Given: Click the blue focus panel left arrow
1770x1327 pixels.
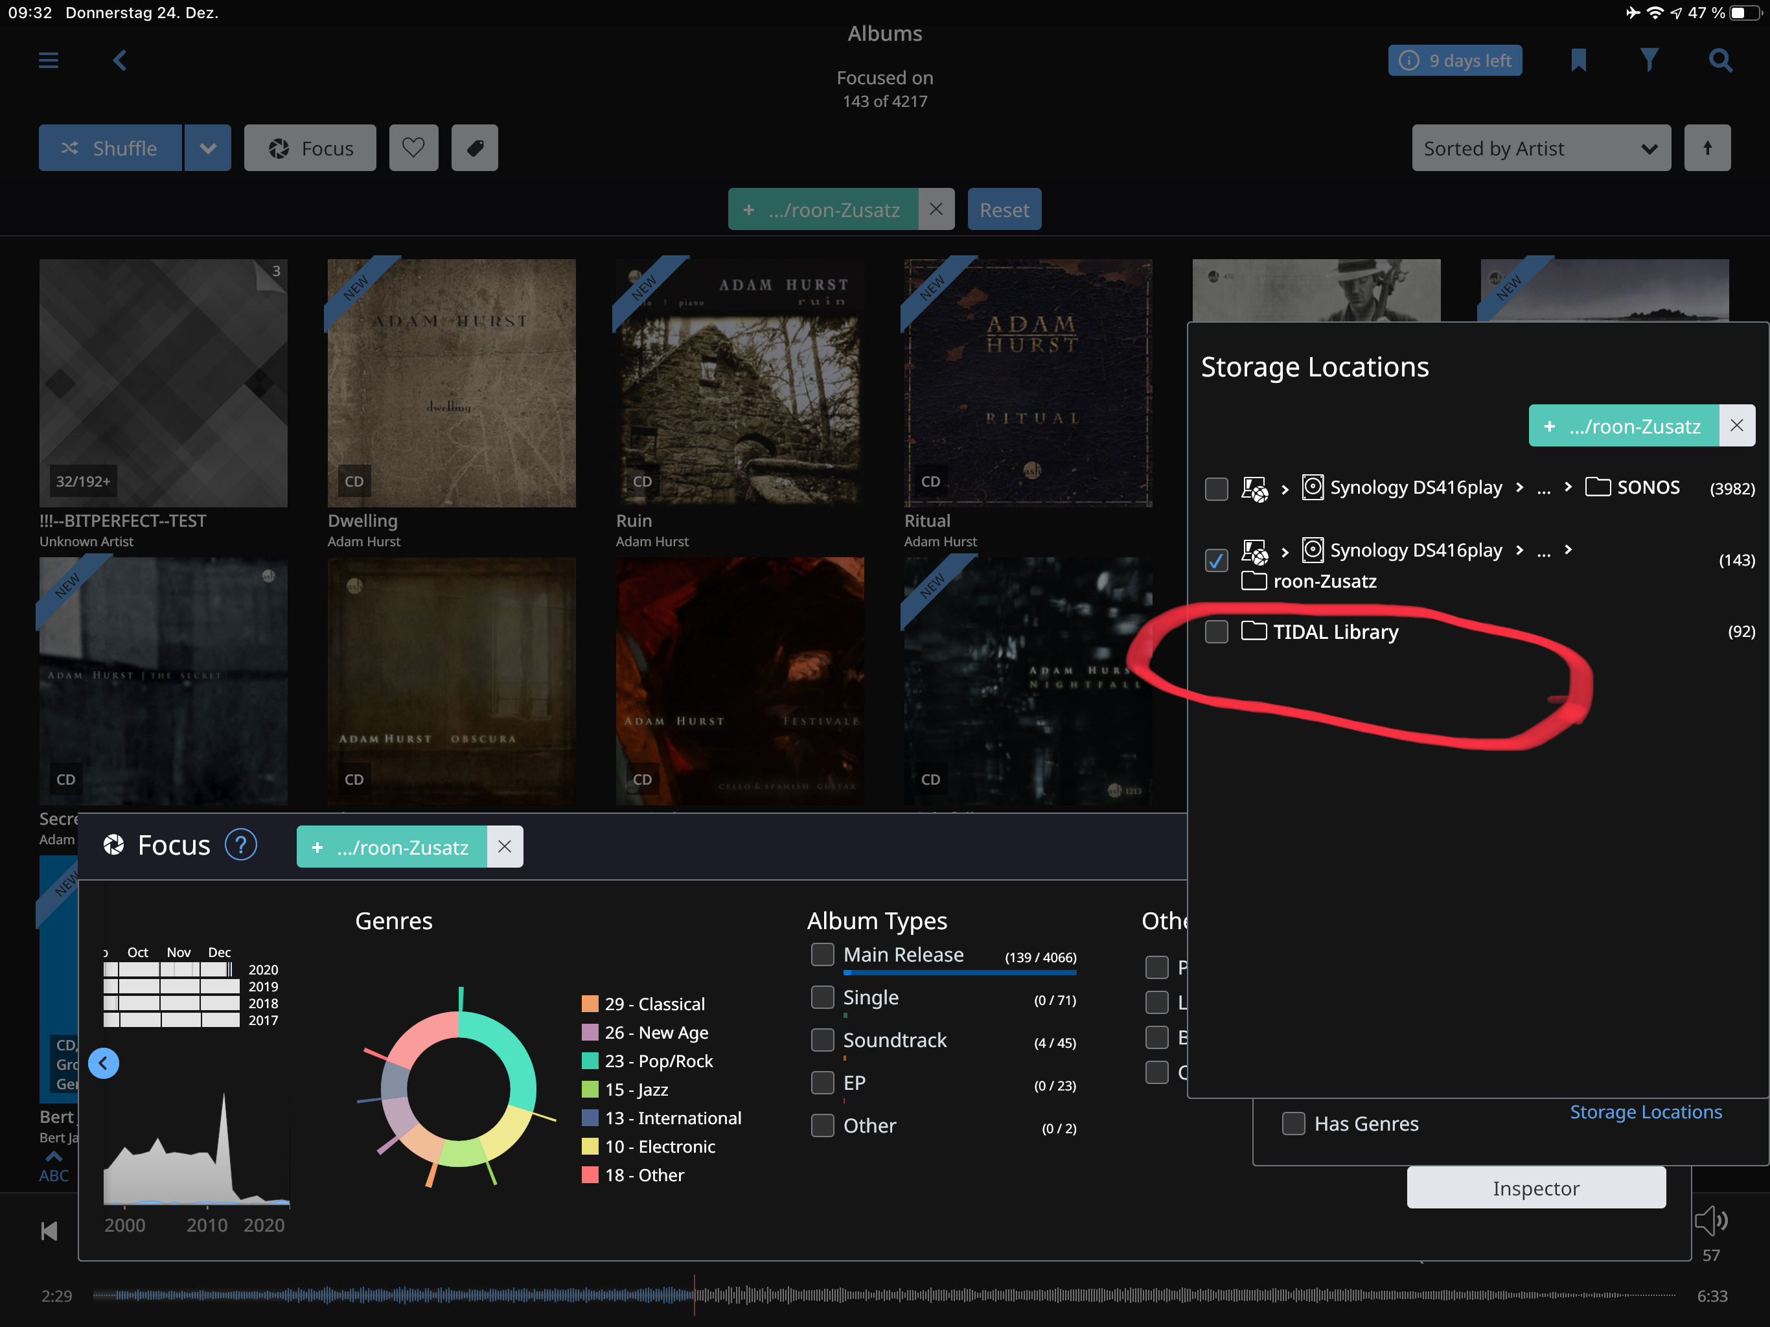Looking at the screenshot, I should [104, 1063].
